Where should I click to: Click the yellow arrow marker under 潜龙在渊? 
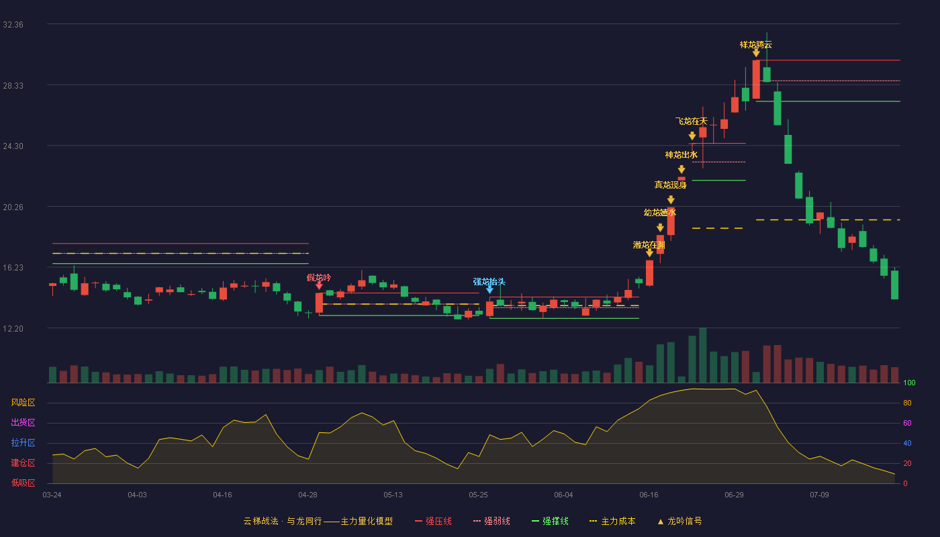[649, 253]
